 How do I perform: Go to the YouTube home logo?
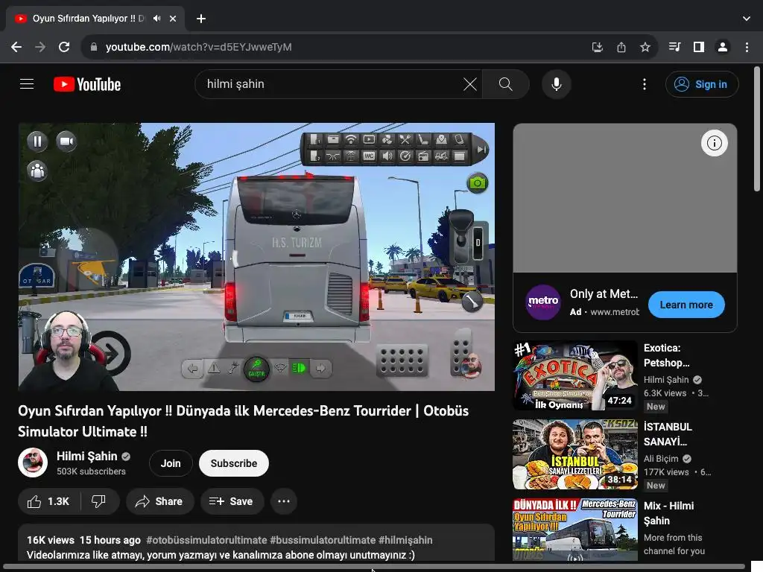click(87, 84)
